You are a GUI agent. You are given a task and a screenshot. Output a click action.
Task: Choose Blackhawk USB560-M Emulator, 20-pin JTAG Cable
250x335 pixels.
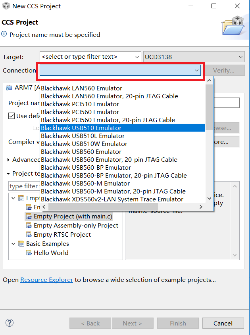(123, 191)
